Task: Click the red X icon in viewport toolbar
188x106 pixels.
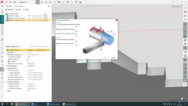Action: coord(108,6)
